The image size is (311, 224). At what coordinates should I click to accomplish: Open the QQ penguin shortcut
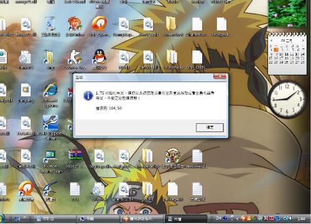click(100, 58)
